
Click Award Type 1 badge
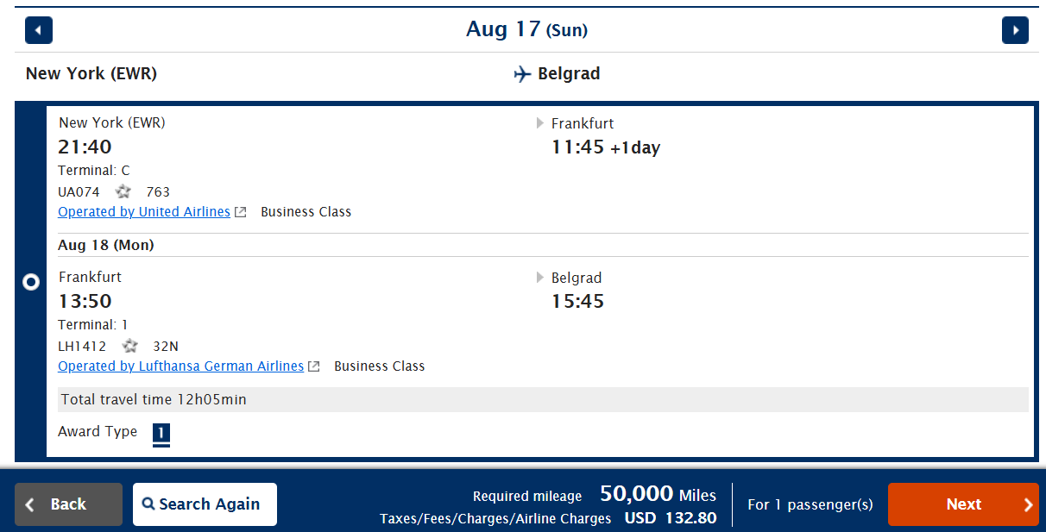tap(161, 433)
